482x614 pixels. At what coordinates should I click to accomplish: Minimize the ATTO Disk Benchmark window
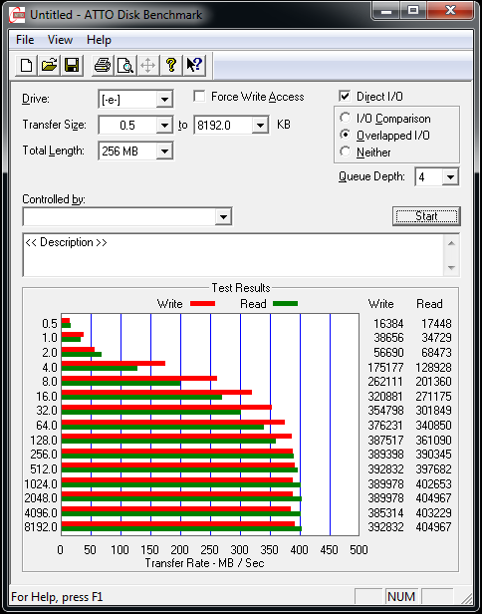point(386,11)
